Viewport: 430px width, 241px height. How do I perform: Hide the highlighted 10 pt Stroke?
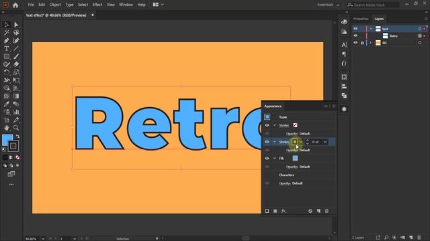(x=267, y=142)
